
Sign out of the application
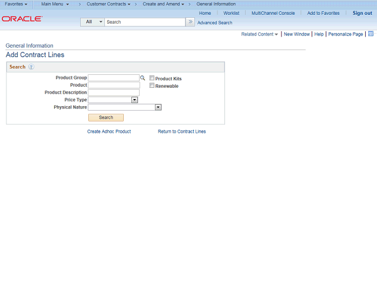pyautogui.click(x=362, y=13)
